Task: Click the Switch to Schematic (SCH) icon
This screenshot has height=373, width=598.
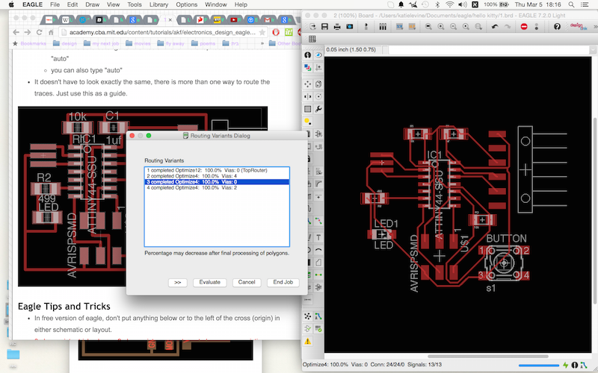Action: point(399,27)
